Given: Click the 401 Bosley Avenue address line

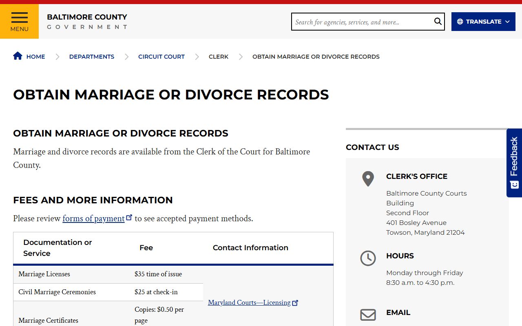Looking at the screenshot, I should 416,223.
